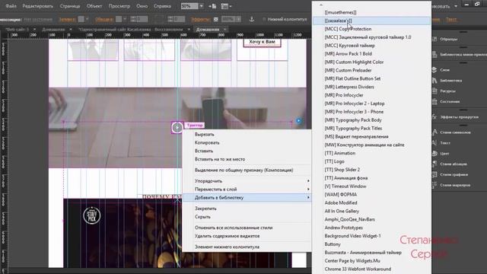
Task: Click the anchor icon in the control bar
Action: pyautogui.click(x=252, y=19)
